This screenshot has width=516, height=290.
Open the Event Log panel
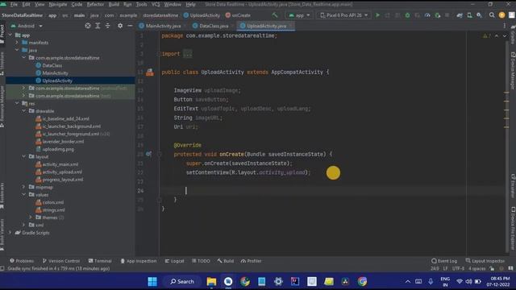pyautogui.click(x=444, y=261)
